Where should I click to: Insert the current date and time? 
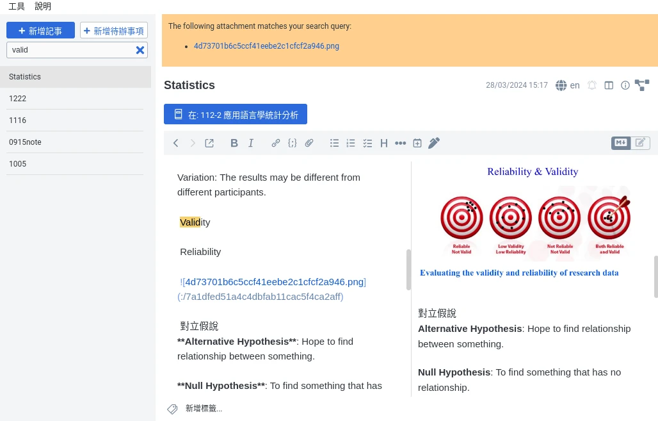coord(417,143)
